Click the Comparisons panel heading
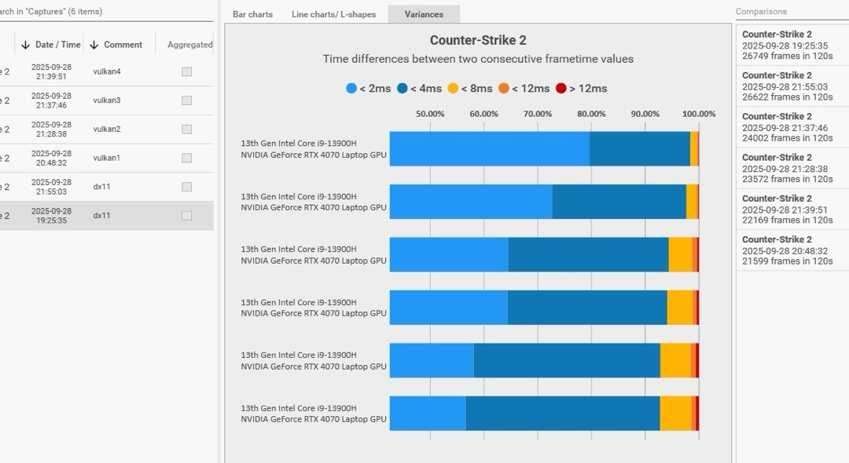Image resolution: width=849 pixels, height=463 pixels. [x=761, y=11]
